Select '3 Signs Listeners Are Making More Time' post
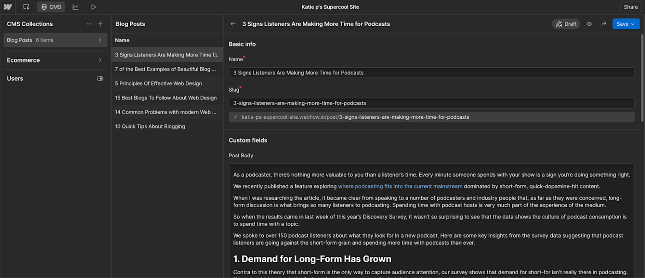The image size is (645, 278). [x=167, y=55]
